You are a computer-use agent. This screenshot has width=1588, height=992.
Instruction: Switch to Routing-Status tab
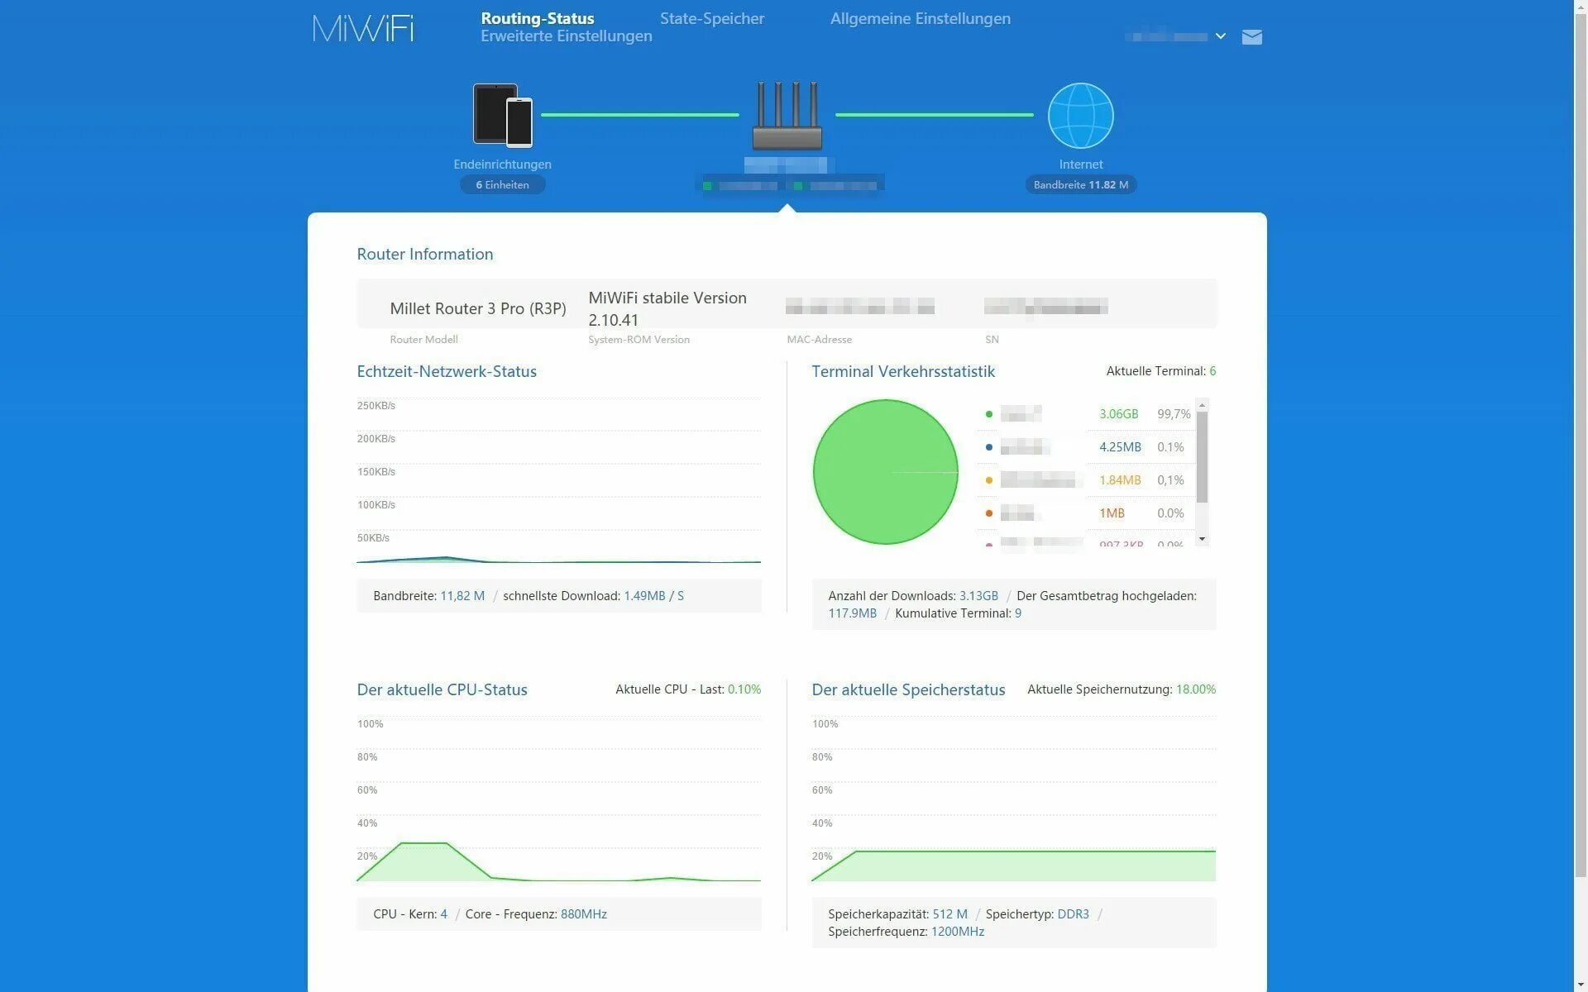[x=537, y=18]
